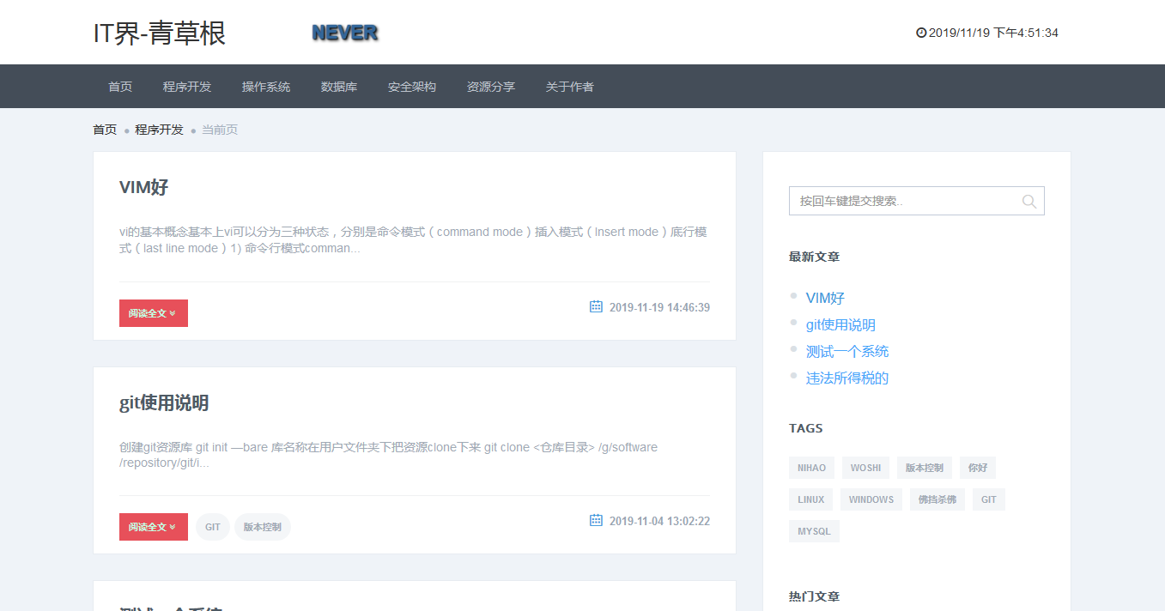This screenshot has width=1165, height=611.
Task: Select the 你好 tag in TAGS
Action: coord(978,468)
